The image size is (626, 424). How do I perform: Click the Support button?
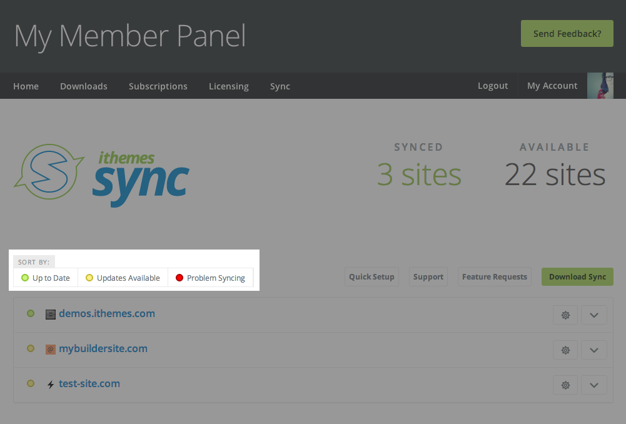(428, 276)
